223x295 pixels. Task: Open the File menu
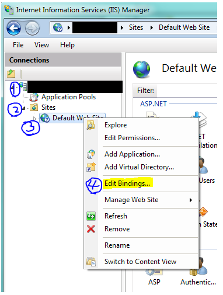pyautogui.click(x=18, y=45)
